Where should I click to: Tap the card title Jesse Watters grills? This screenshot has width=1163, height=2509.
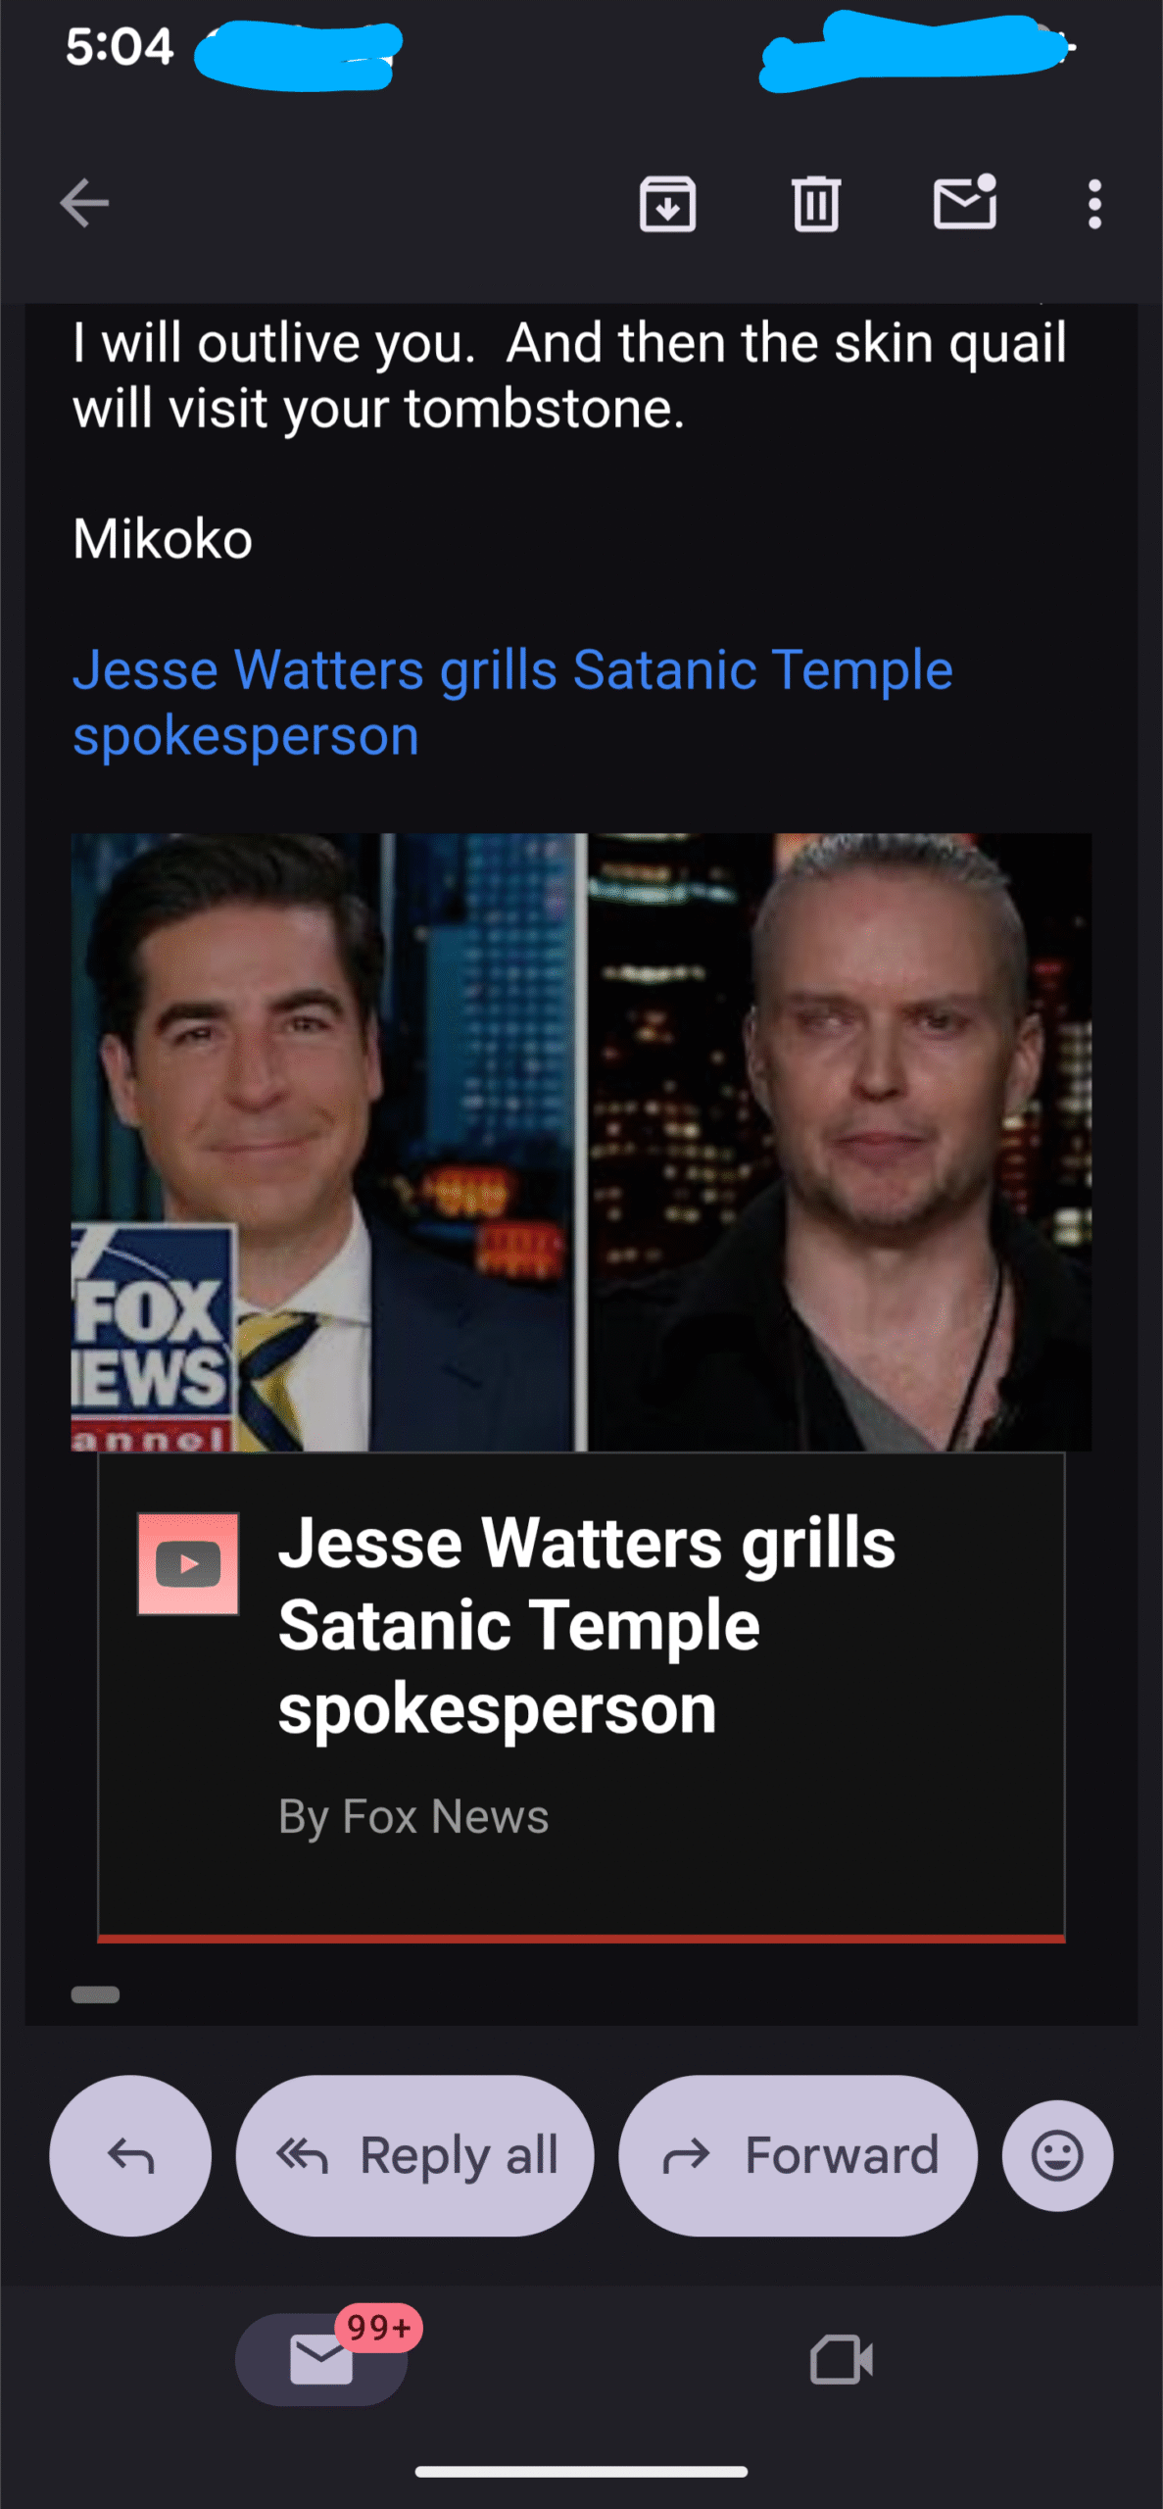[x=586, y=1625]
